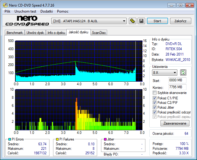Click the quality score value 64
197x160 pixels.
pos(186,134)
